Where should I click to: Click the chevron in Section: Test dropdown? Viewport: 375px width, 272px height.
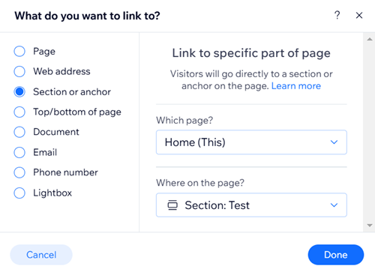click(334, 205)
